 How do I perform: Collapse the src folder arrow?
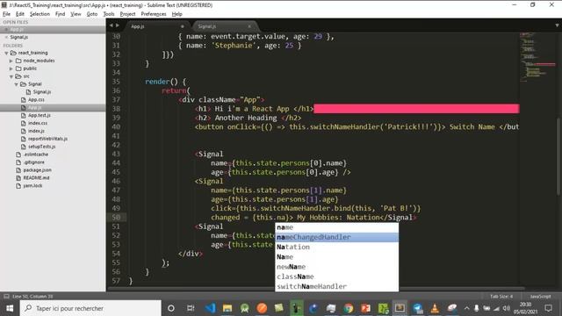coord(11,76)
